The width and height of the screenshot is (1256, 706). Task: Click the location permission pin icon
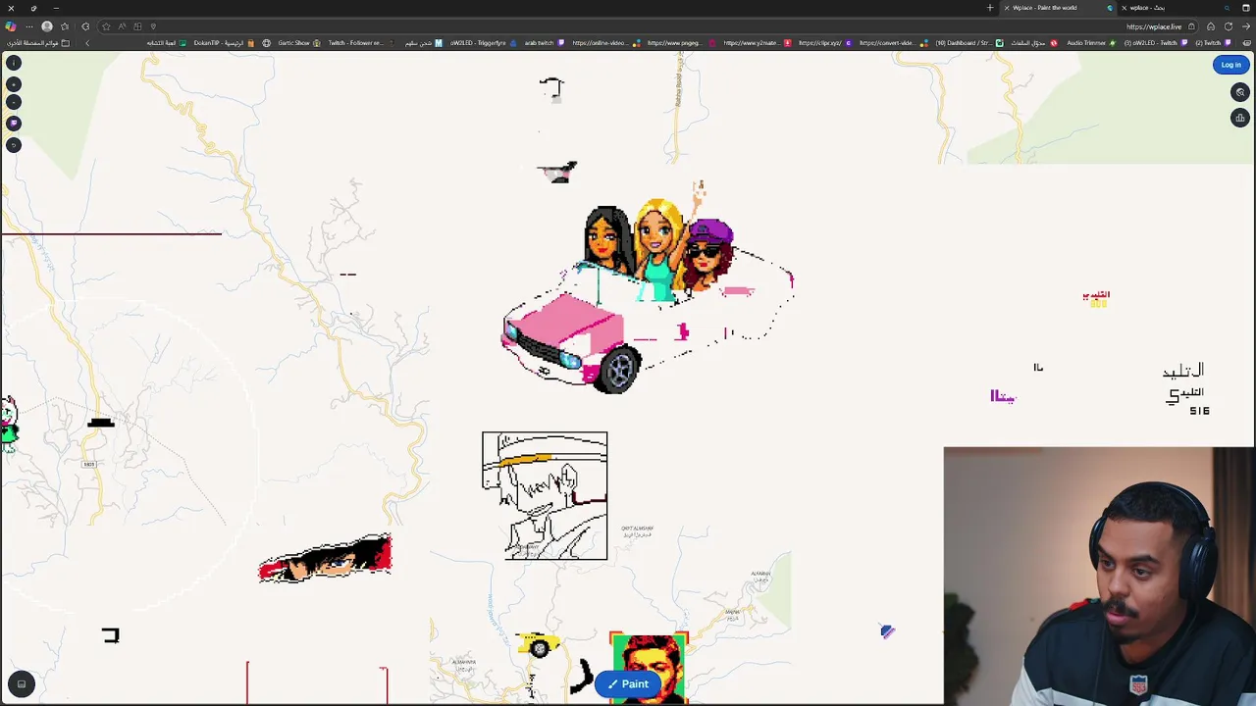coord(153,26)
